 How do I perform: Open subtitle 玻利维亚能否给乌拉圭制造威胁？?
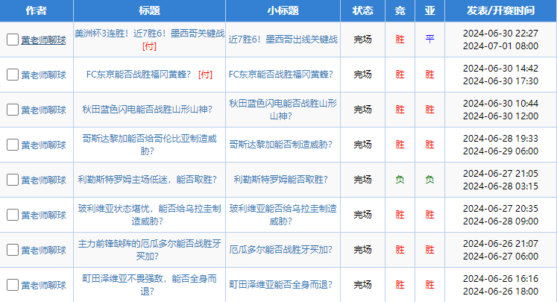click(283, 215)
